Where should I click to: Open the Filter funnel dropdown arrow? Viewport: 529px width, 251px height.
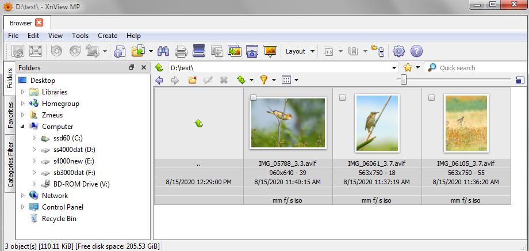click(x=274, y=80)
